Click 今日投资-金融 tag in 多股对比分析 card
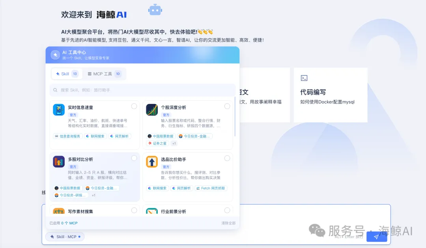The image size is (426, 248). pos(101,188)
